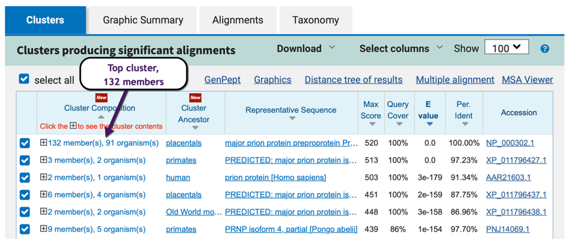Screen dimensions: 570x244
Task: Switch to the Graphic Summary tab
Action: 143,21
